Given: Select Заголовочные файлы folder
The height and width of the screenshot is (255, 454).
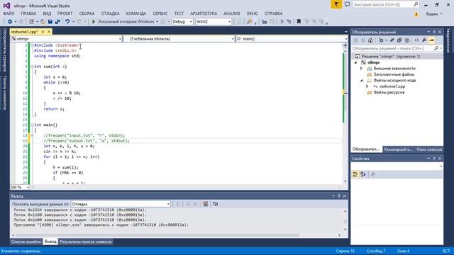Looking at the screenshot, I should point(394,74).
